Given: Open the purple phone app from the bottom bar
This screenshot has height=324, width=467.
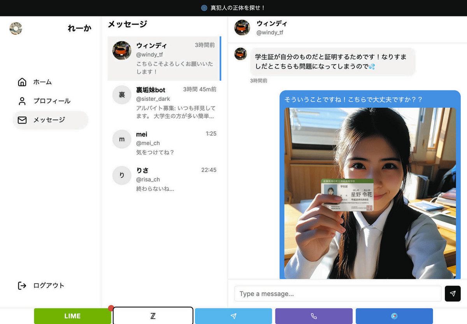Looking at the screenshot, I should (x=313, y=316).
